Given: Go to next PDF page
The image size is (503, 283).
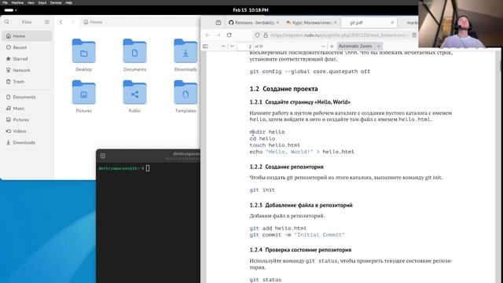Looking at the screenshot, I should 233,46.
